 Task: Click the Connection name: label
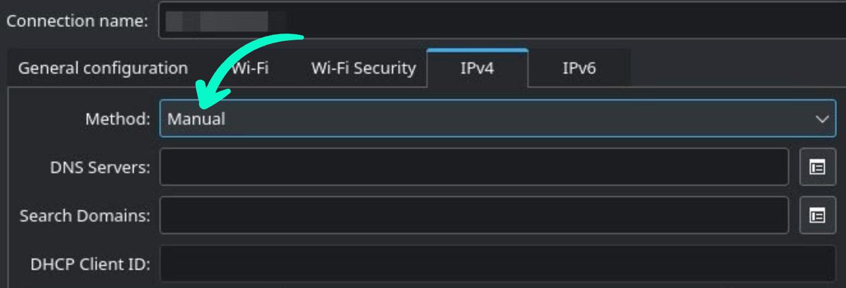(x=77, y=20)
